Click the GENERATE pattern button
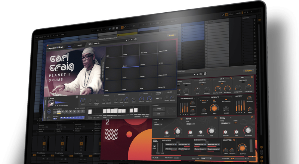This screenshot has height=164, width=299. point(137,117)
